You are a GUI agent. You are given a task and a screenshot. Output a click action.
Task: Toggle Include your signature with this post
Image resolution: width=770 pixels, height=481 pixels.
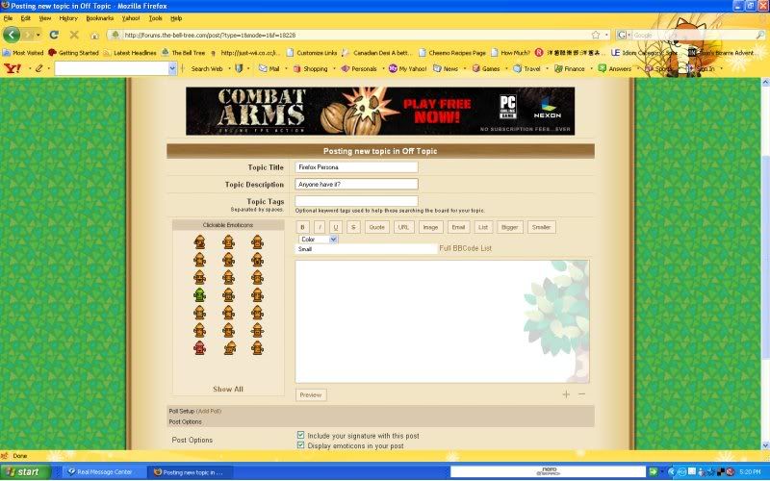pyautogui.click(x=301, y=436)
